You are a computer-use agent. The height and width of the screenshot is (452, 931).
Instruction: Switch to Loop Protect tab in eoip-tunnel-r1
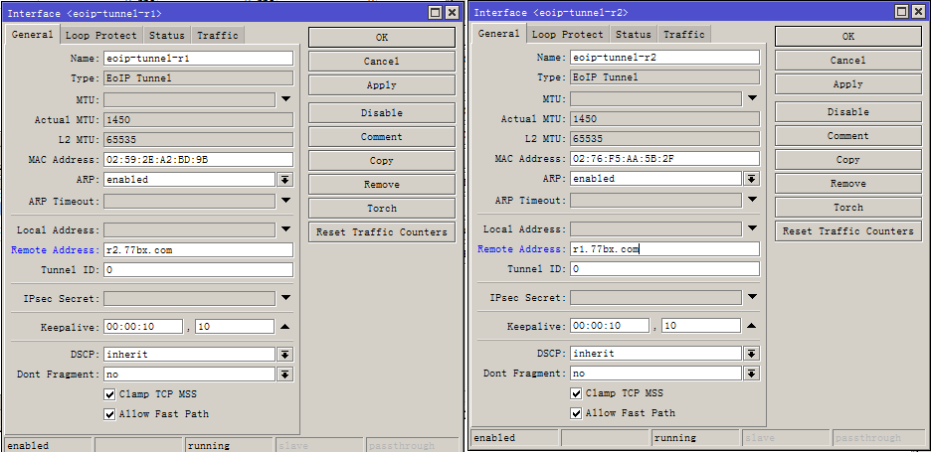[99, 36]
